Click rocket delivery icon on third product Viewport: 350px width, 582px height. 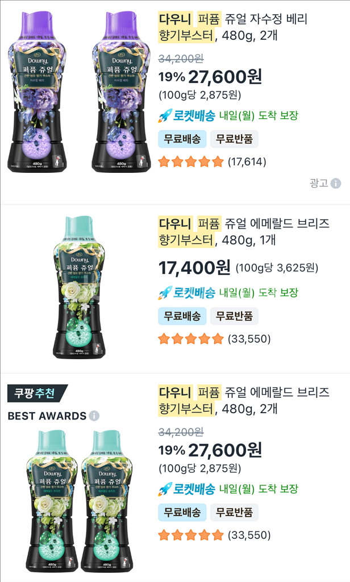coord(165,489)
